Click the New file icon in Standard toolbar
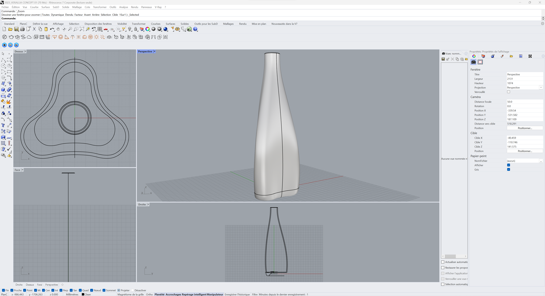The image size is (545, 296). (4, 29)
